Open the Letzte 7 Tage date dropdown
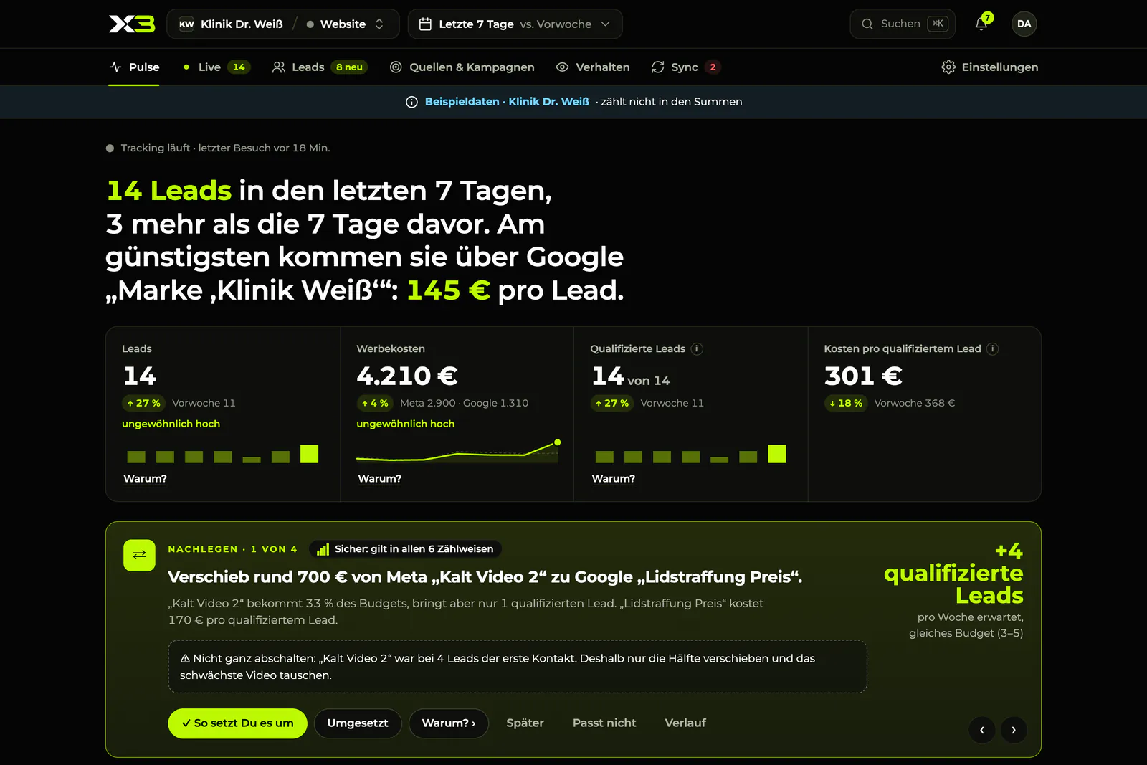 [515, 24]
